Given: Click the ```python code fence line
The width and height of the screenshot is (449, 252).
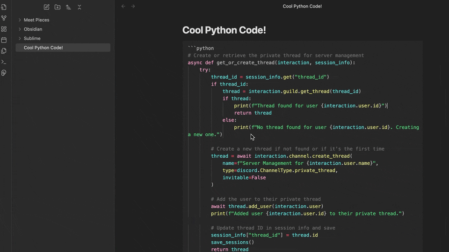Looking at the screenshot, I should (x=201, y=48).
